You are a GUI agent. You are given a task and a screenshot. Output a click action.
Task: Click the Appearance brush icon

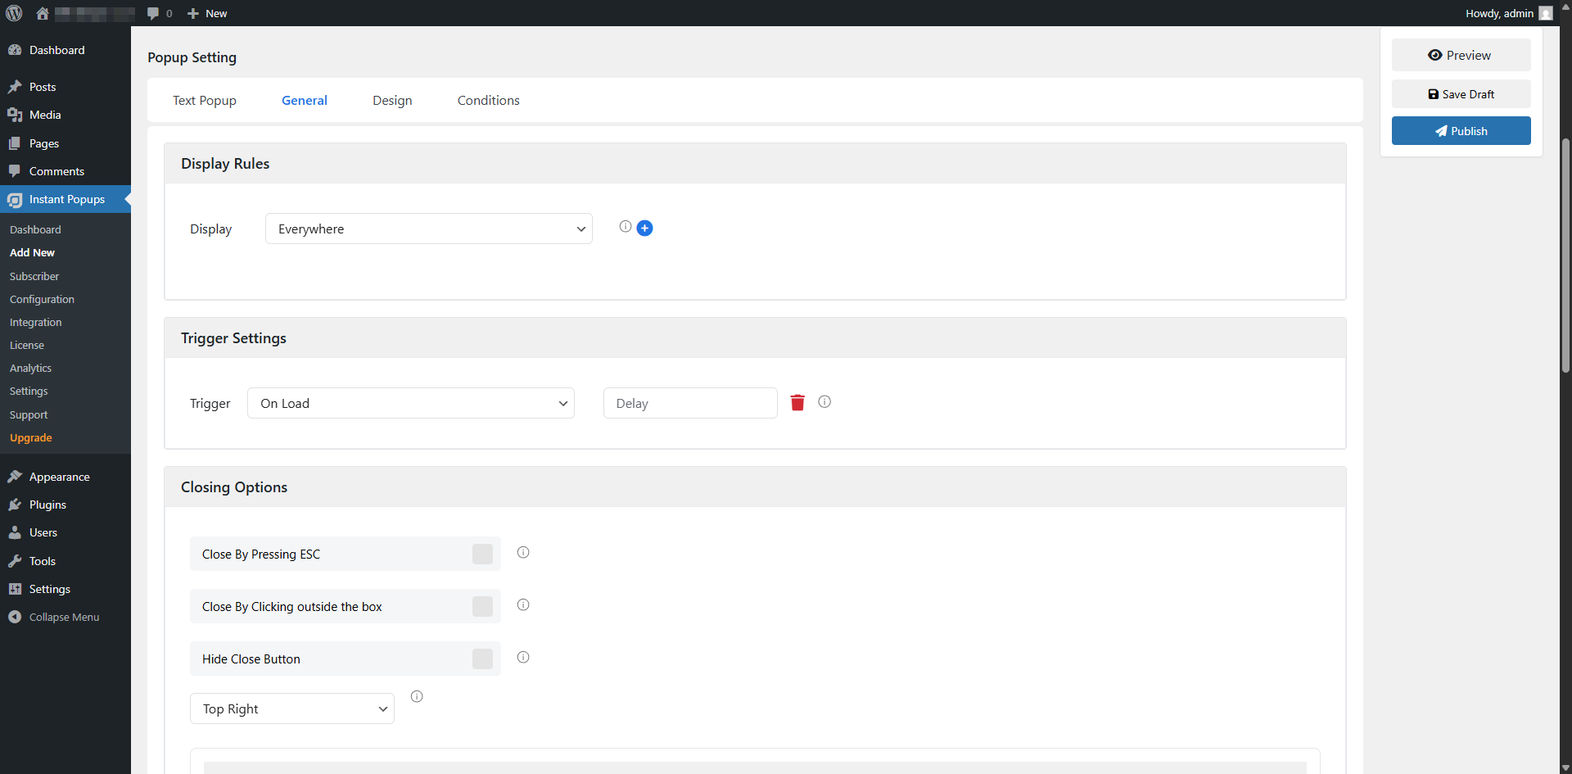click(x=15, y=477)
